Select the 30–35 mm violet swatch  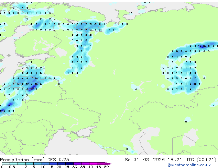click(77, 164)
